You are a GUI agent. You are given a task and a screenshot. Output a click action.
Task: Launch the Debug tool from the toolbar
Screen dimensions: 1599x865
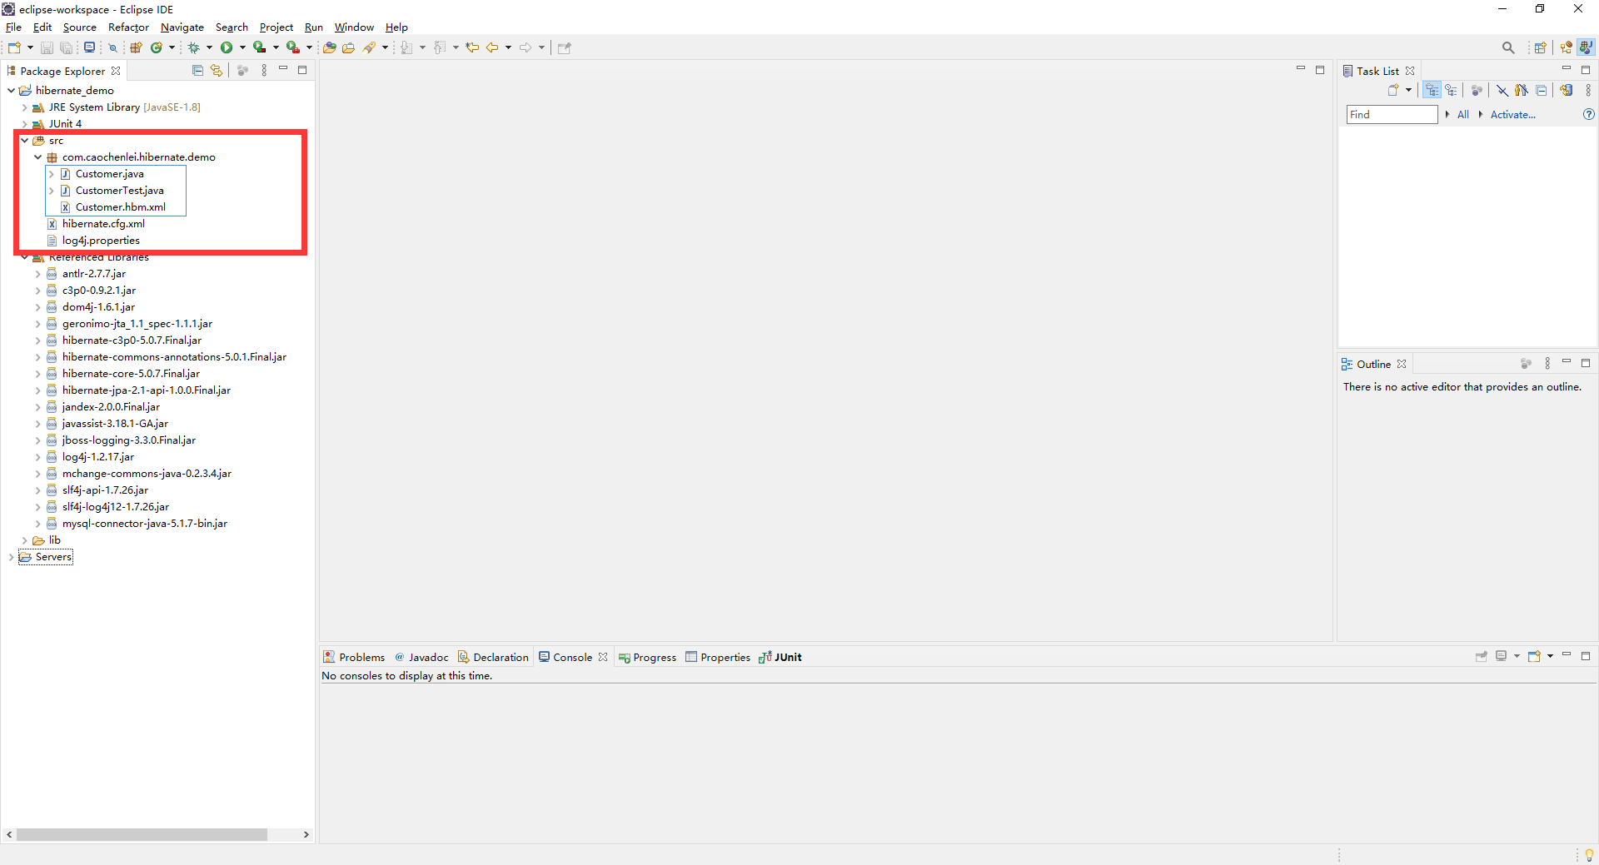click(194, 47)
